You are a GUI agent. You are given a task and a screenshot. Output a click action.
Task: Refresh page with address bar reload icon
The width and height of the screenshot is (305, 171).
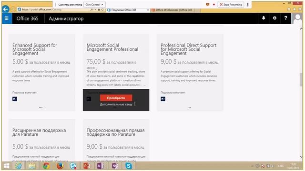pos(102,9)
